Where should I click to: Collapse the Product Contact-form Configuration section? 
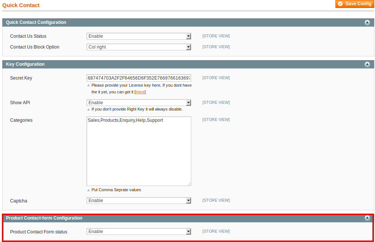(368, 218)
